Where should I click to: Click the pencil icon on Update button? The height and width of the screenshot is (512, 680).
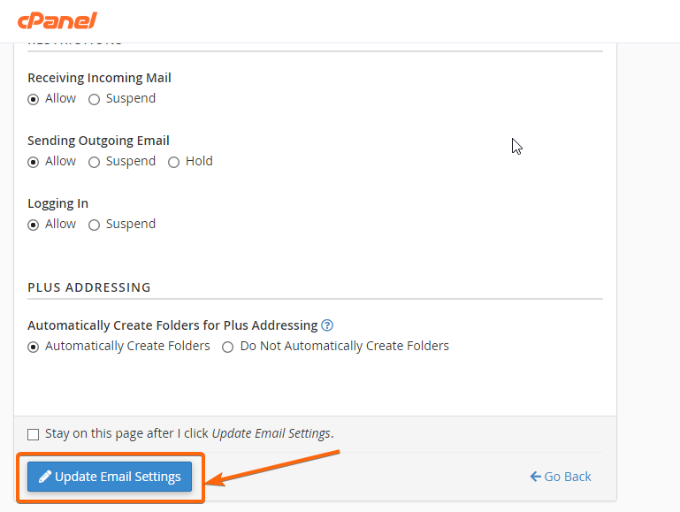[x=45, y=477]
